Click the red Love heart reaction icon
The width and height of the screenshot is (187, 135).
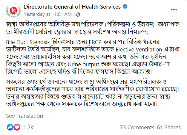[17, 127]
